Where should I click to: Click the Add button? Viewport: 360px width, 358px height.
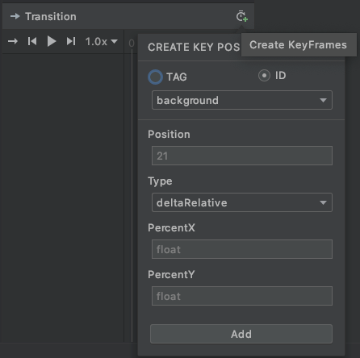point(241,334)
